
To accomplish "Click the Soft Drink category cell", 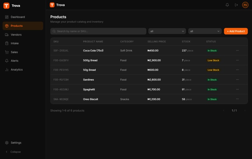I will 126,51.
